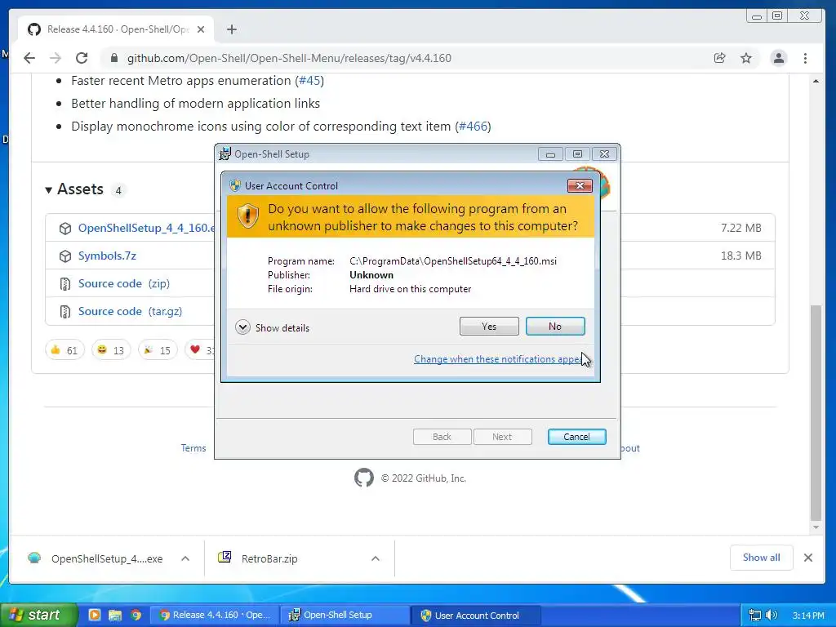Click page scrollbar up arrow
836x627 pixels.
816,81
